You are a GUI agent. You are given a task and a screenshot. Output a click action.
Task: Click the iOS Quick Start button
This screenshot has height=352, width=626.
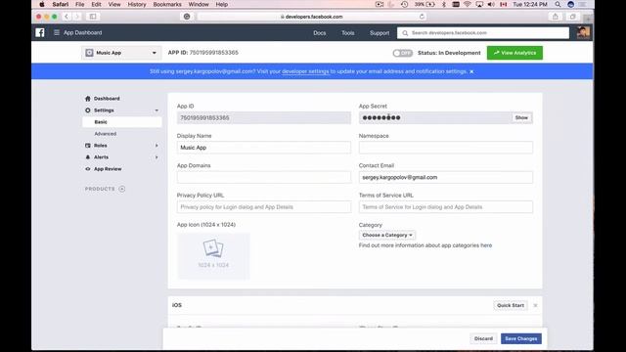click(511, 305)
